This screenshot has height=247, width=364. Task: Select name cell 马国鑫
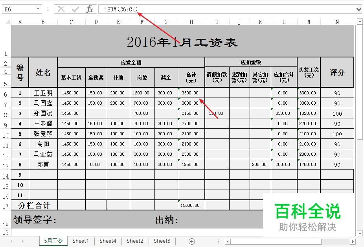(43, 103)
